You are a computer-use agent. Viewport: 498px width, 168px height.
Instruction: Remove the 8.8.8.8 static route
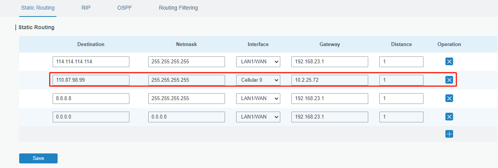click(x=449, y=98)
